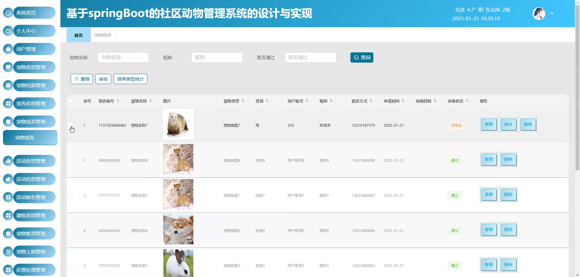The width and height of the screenshot is (580, 277).
Task: Click the 查询 search button
Action: (x=362, y=57)
